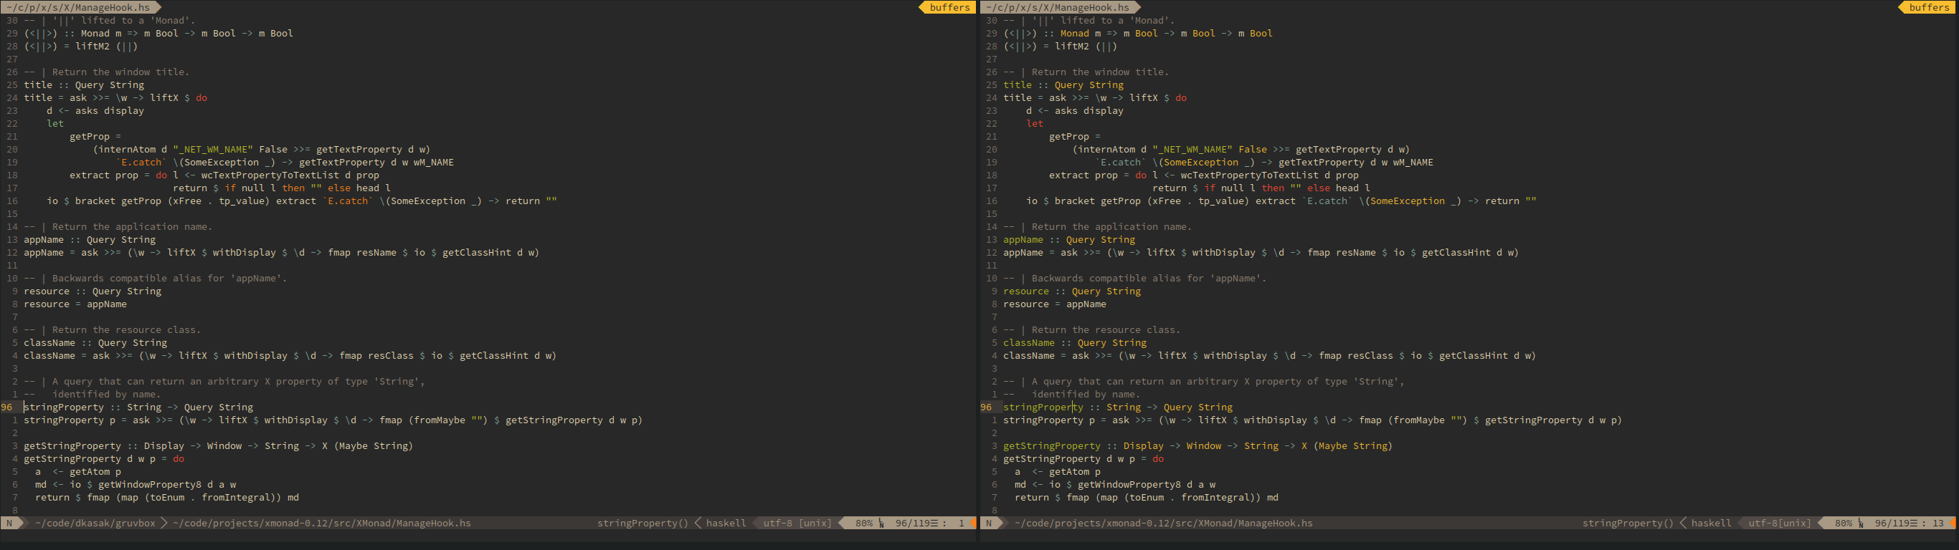The height and width of the screenshot is (550, 1959).
Task: Click 'wM_NAME' identifier in right pane
Action: 1413,162
